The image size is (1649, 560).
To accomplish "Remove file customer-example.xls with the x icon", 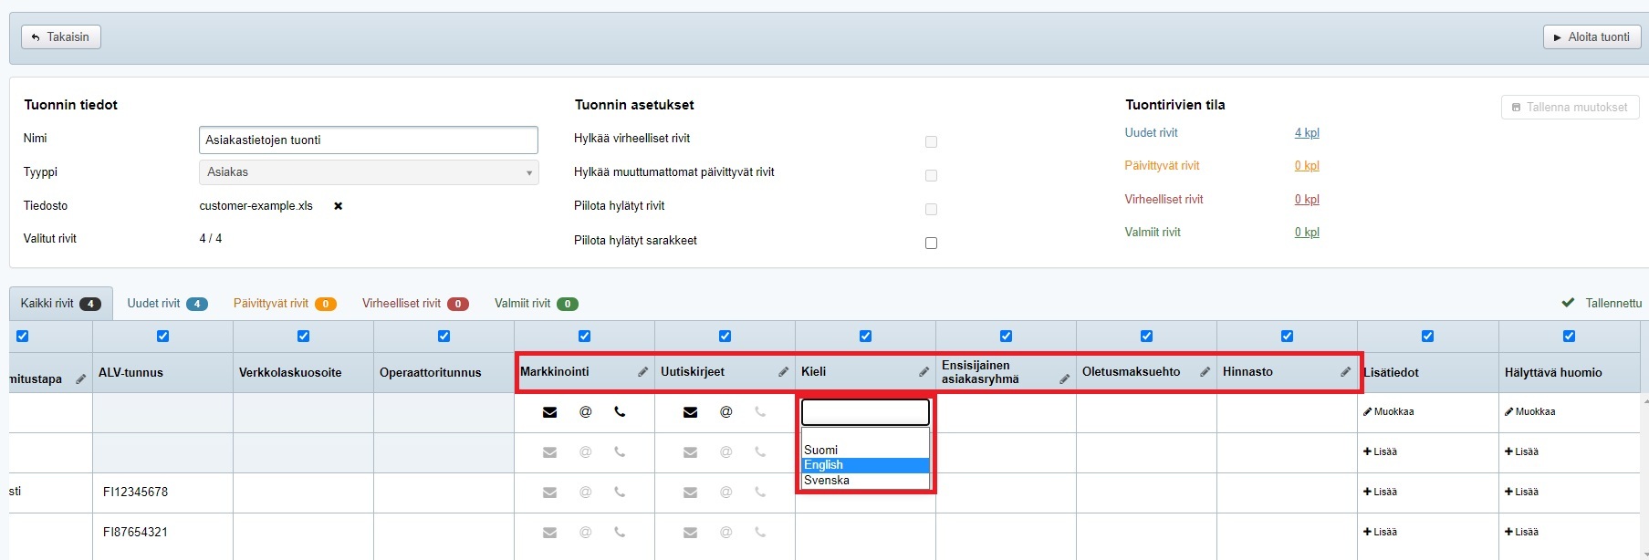I will [338, 206].
